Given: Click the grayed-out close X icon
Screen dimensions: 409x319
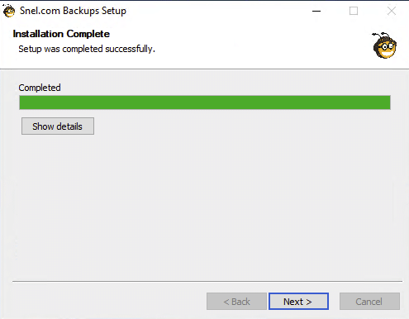Looking at the screenshot, I should coord(391,11).
